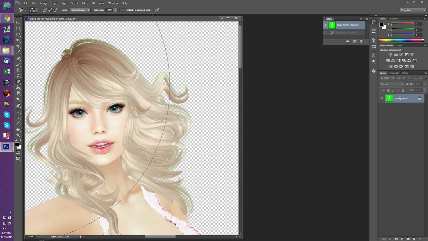Open the Image menu
Image resolution: width=428 pixels, height=241 pixels.
(44, 3)
